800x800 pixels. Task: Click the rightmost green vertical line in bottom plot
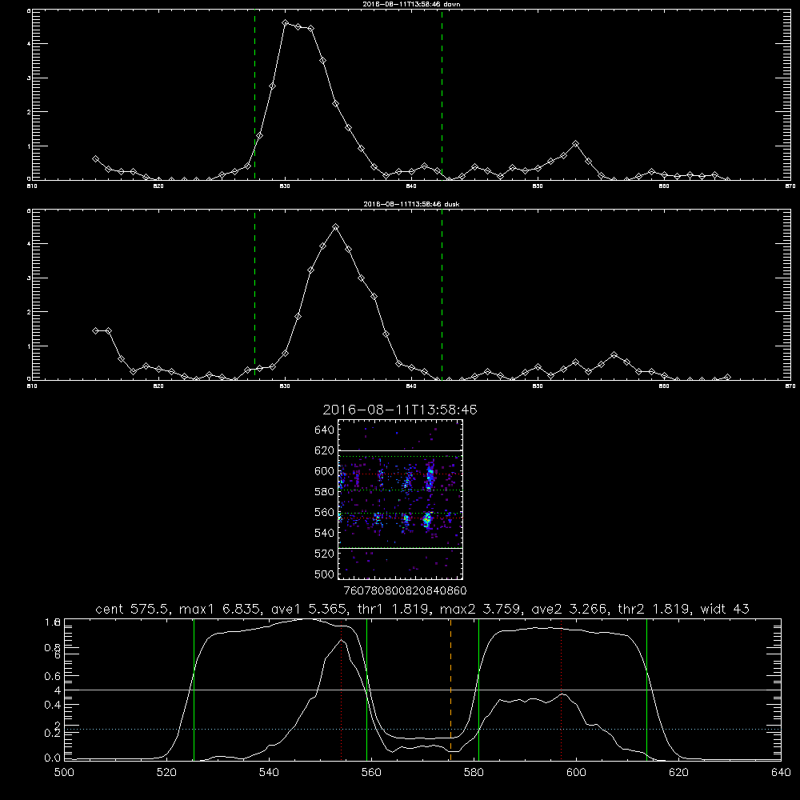pos(646,690)
